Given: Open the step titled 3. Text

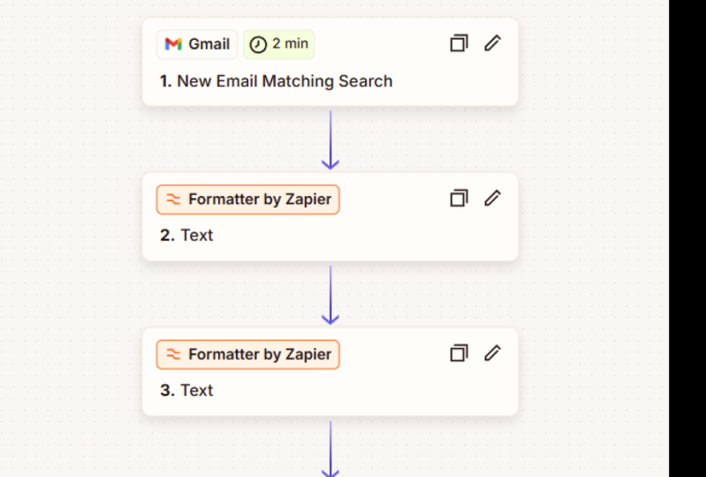Looking at the screenshot, I should pos(186,390).
